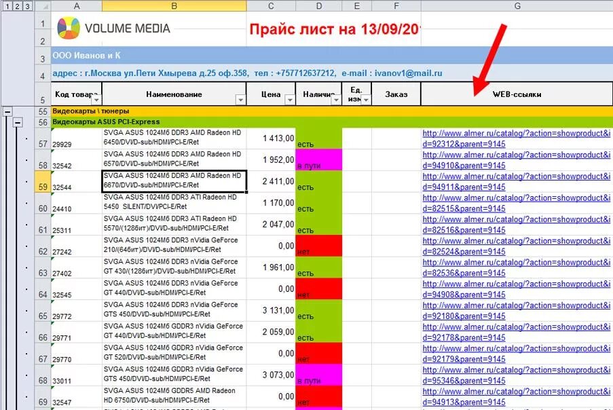The width and height of the screenshot is (613, 410).
Task: Open link with id=92180
Action: point(516,310)
